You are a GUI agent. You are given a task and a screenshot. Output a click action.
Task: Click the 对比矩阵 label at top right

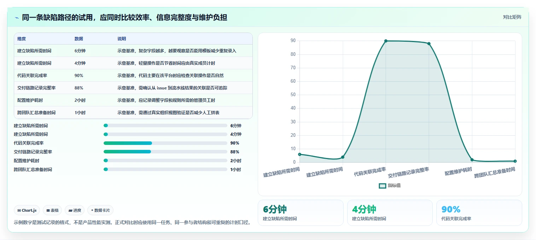[x=512, y=17]
